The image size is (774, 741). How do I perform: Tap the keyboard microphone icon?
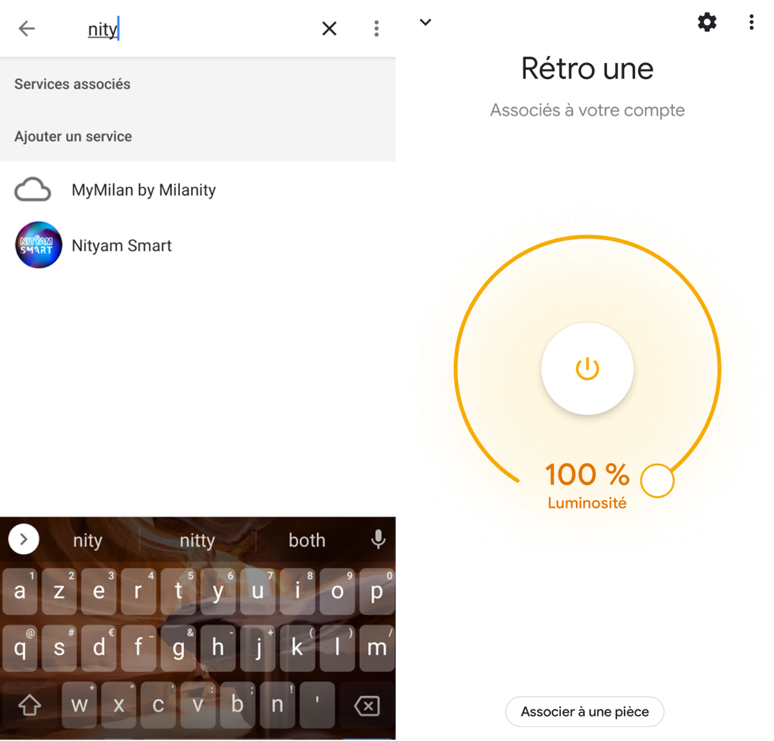pyautogui.click(x=378, y=540)
